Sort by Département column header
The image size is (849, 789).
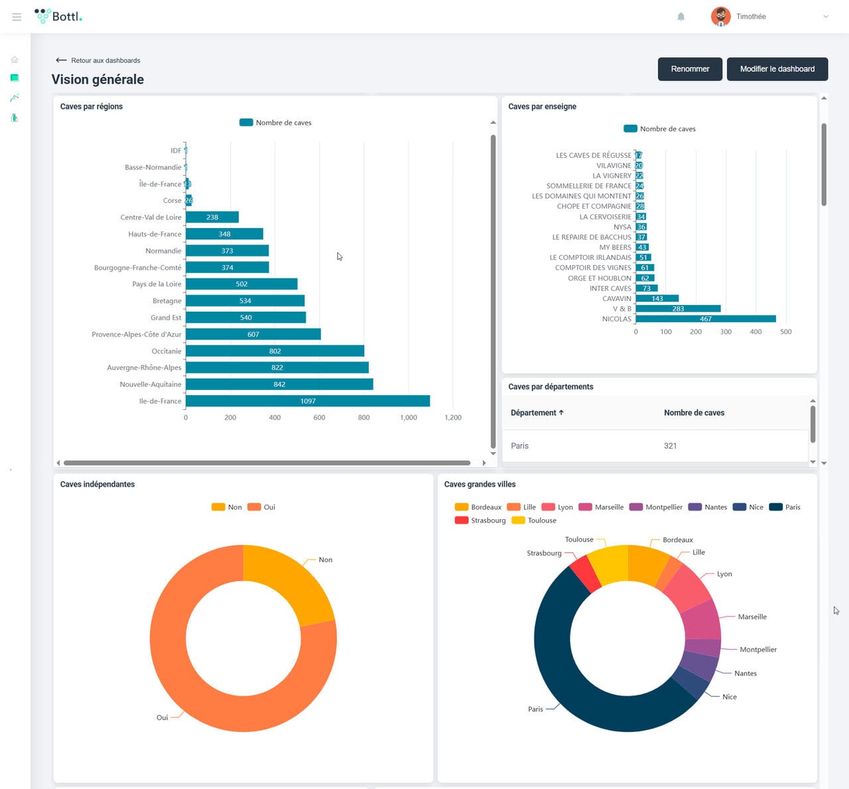coord(537,412)
